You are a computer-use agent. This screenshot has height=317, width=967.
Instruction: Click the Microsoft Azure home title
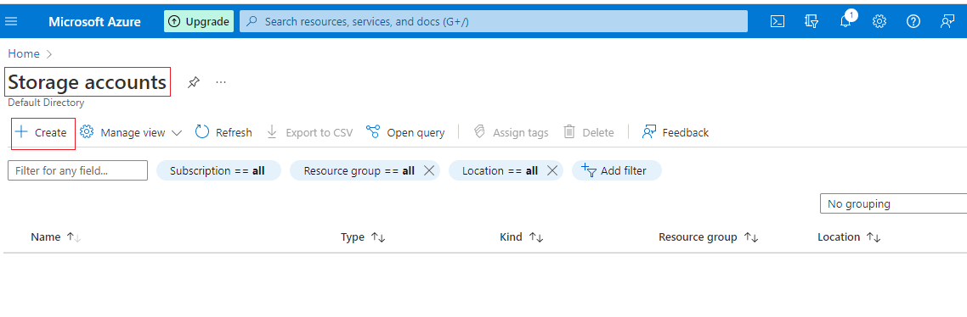(94, 21)
